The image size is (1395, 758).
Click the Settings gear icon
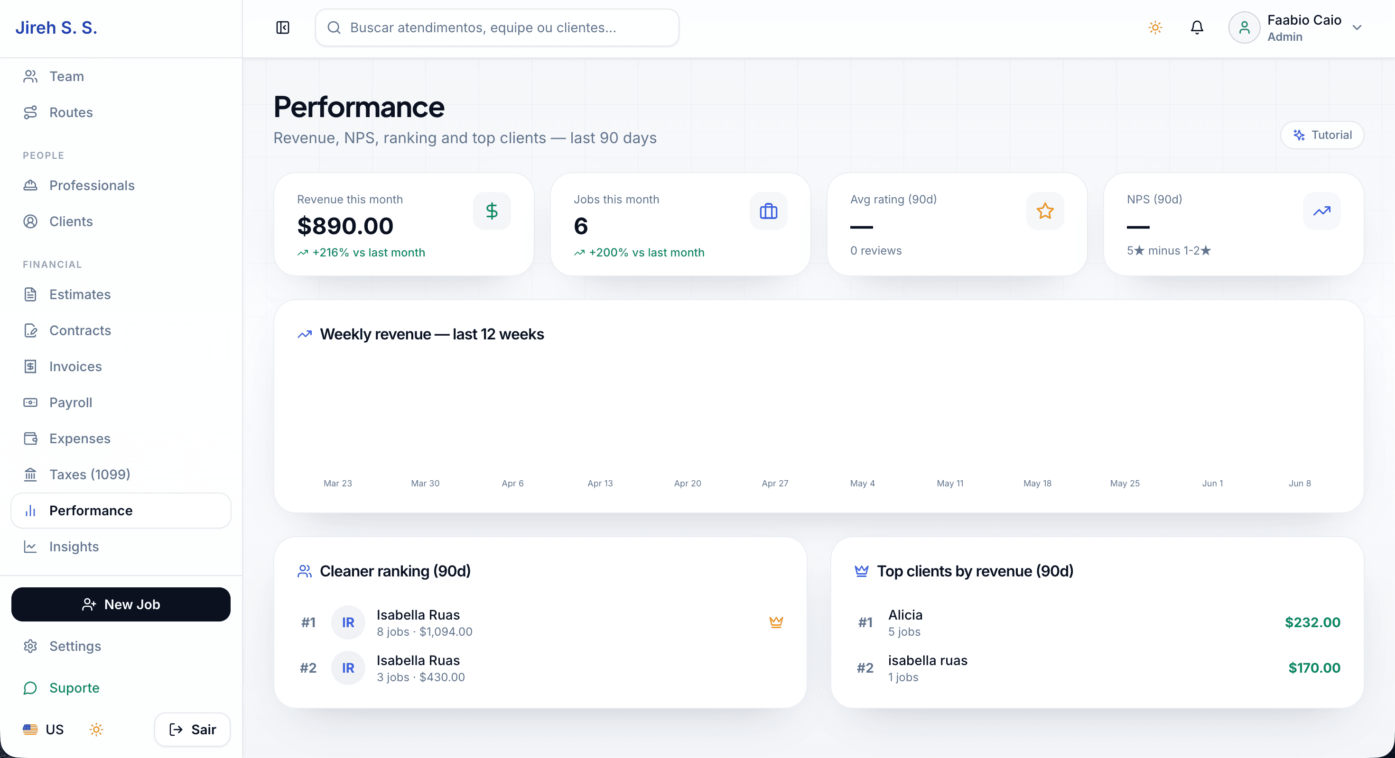(30, 646)
